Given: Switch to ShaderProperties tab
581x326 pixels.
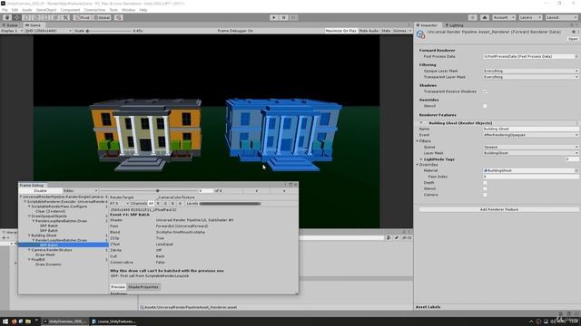Looking at the screenshot, I should [x=143, y=287].
